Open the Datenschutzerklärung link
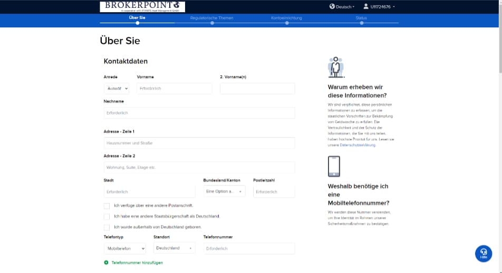Image resolution: width=502 pixels, height=273 pixels. click(x=358, y=145)
